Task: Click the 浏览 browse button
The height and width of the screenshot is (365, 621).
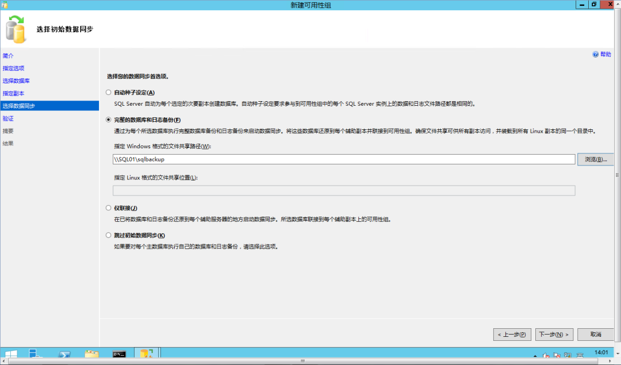Action: click(595, 159)
